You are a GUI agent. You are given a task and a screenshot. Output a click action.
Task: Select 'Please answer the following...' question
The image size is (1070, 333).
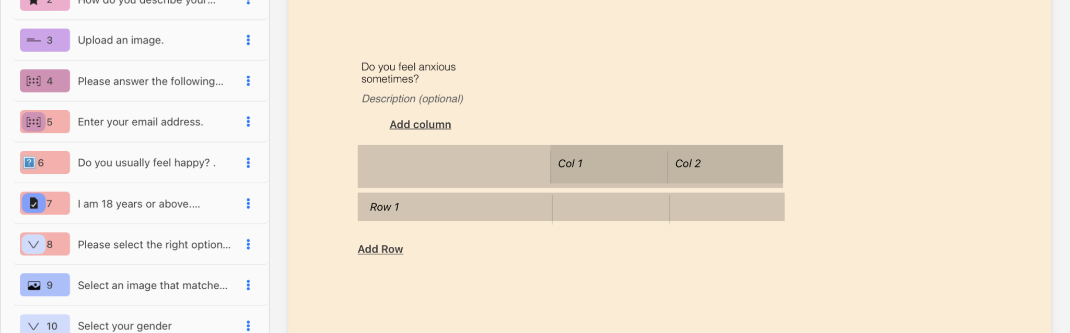click(x=150, y=81)
